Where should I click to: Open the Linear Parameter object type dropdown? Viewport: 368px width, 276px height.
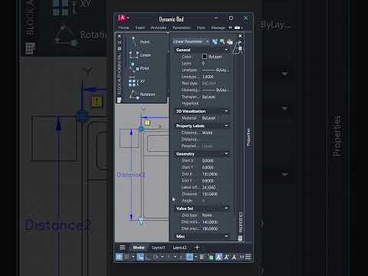(191, 41)
